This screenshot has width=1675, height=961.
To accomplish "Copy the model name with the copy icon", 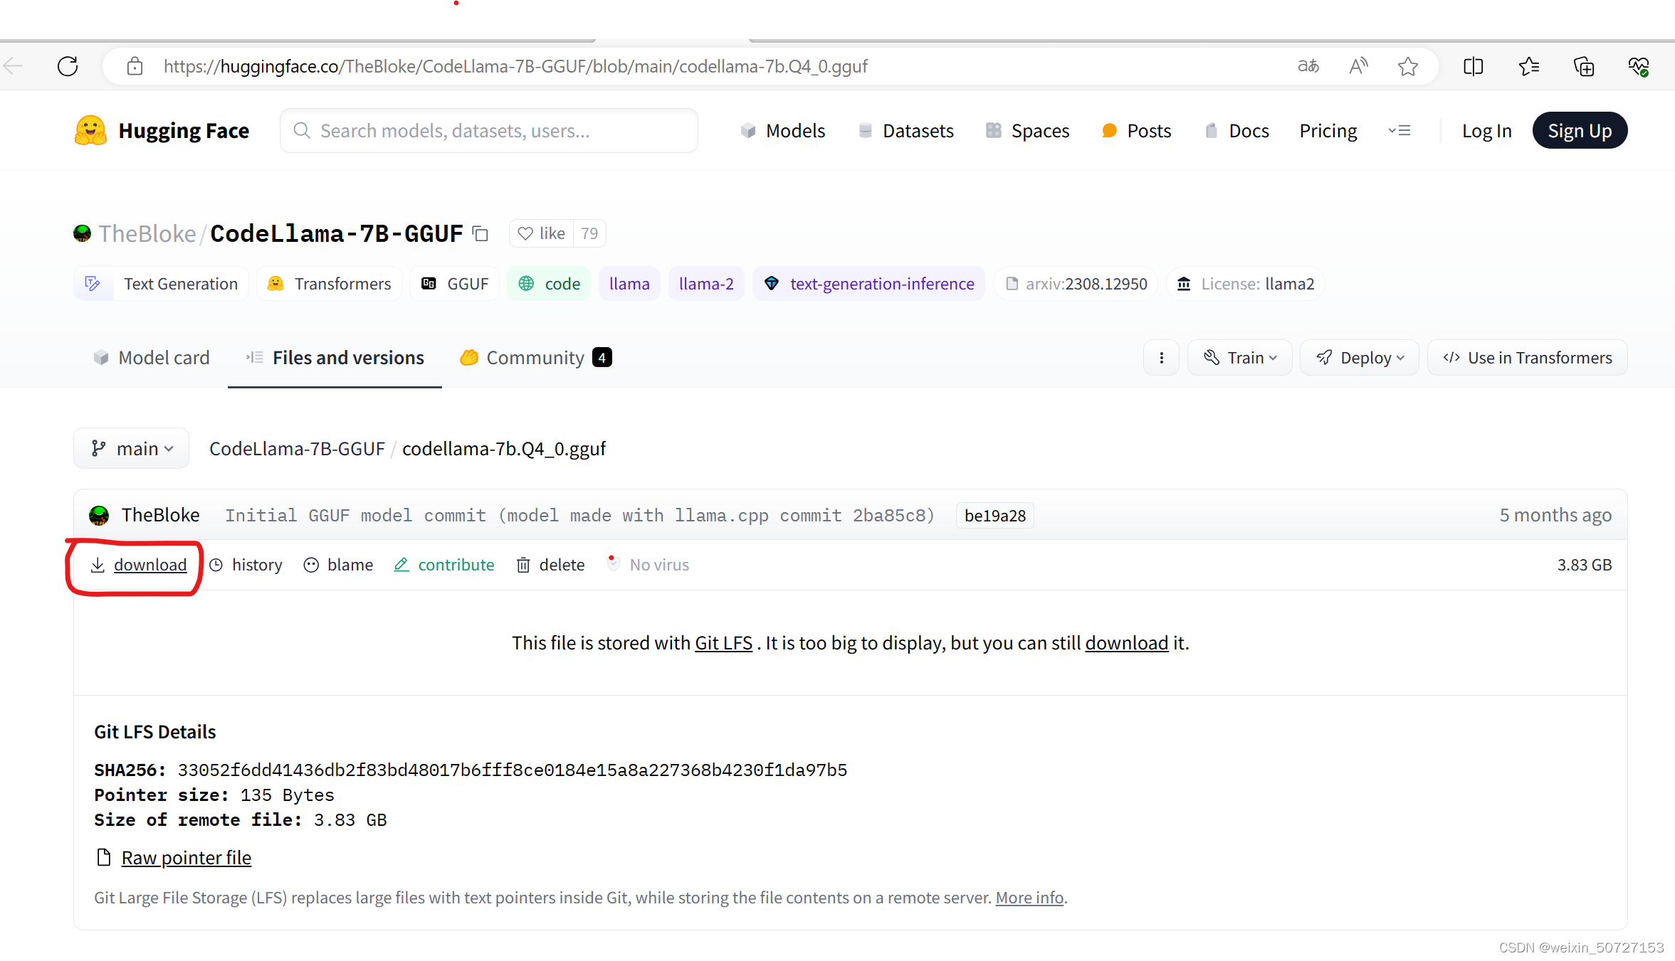I will click(481, 233).
